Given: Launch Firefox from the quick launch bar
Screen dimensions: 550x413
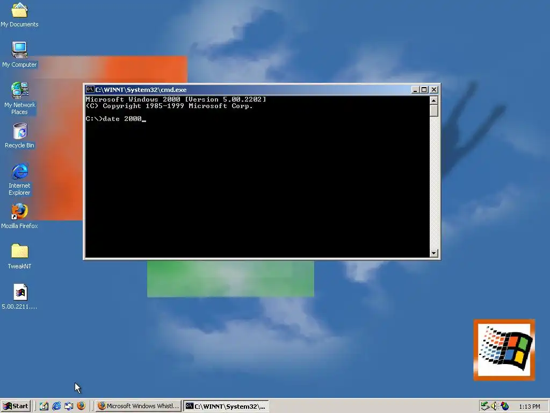Looking at the screenshot, I should (81, 406).
